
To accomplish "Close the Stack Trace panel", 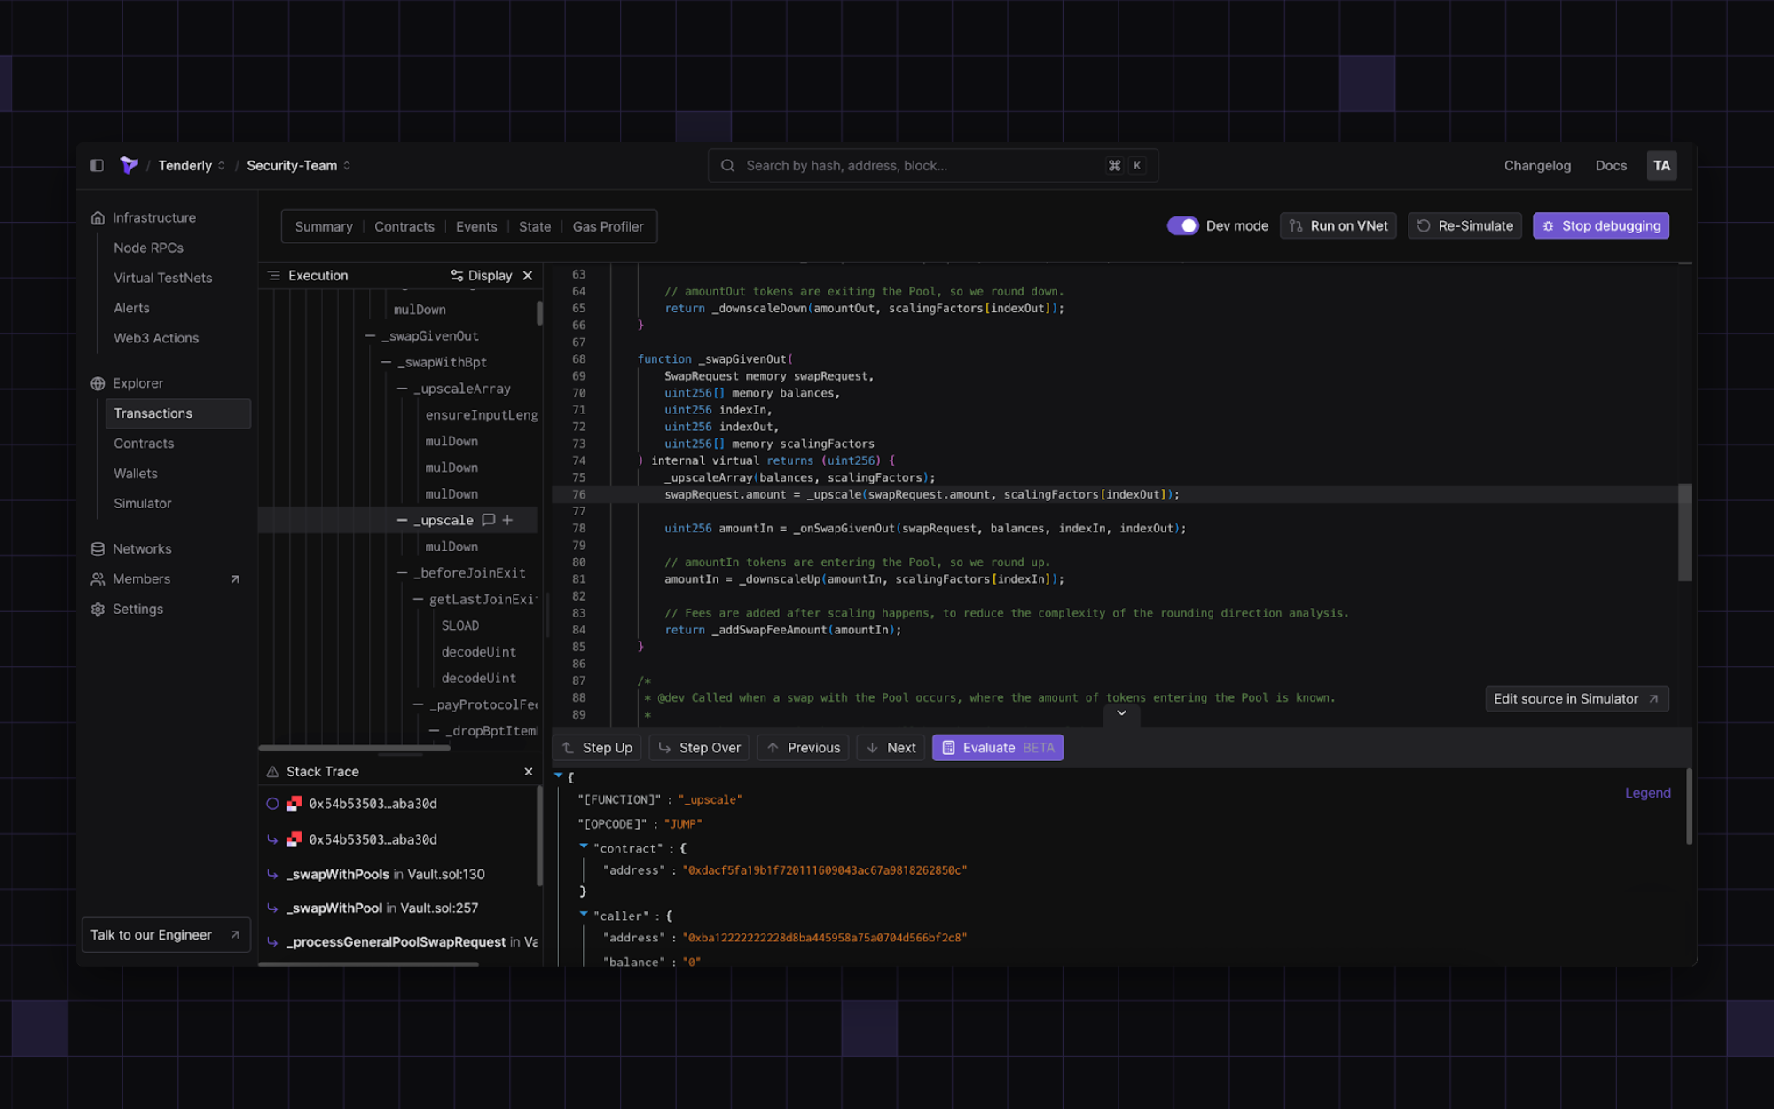I will [x=528, y=771].
